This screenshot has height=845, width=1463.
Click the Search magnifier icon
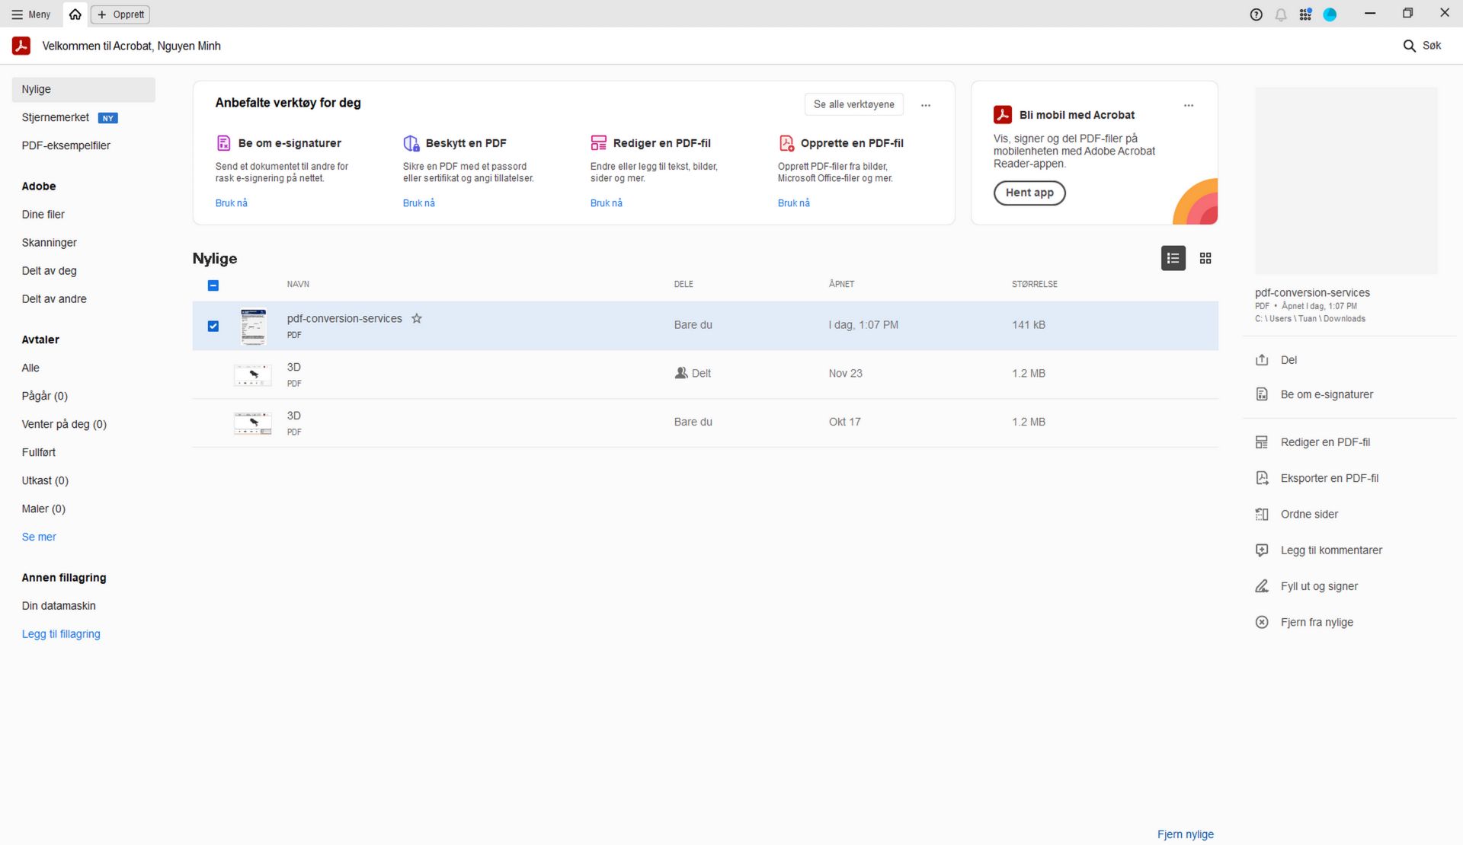pos(1409,46)
